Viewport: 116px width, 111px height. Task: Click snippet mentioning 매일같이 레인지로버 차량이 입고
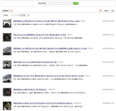47,52
